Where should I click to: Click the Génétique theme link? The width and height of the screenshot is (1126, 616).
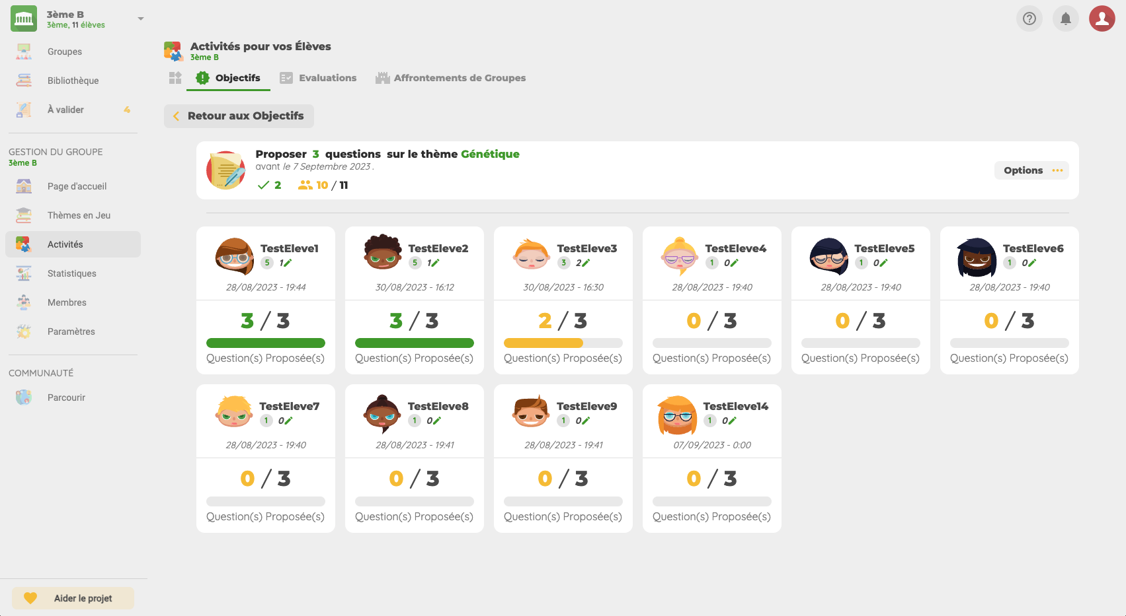(490, 154)
